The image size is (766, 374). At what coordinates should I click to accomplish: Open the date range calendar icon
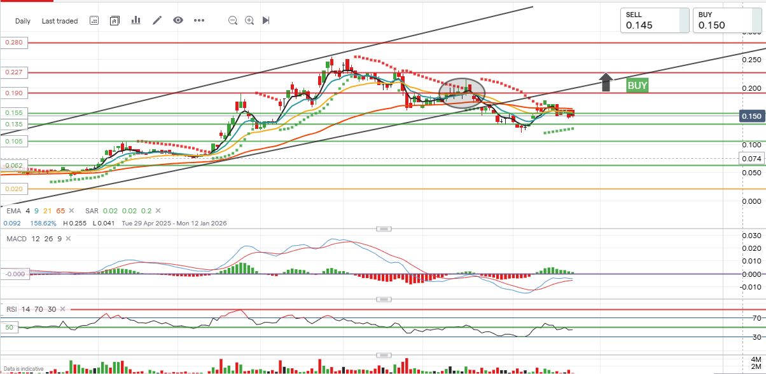click(x=94, y=20)
